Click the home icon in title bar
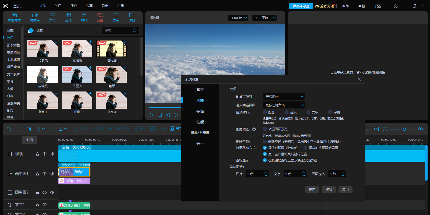The image size is (430, 215). tap(396, 6)
